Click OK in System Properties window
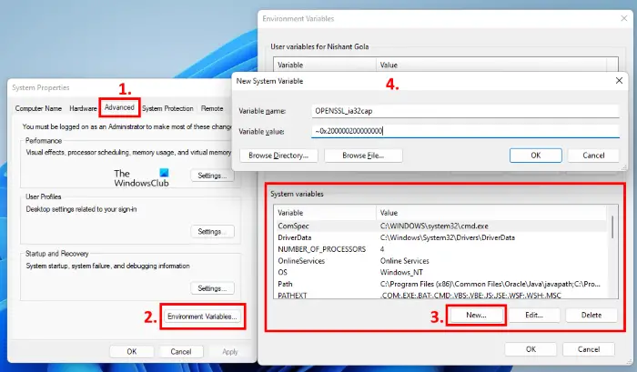 click(132, 352)
